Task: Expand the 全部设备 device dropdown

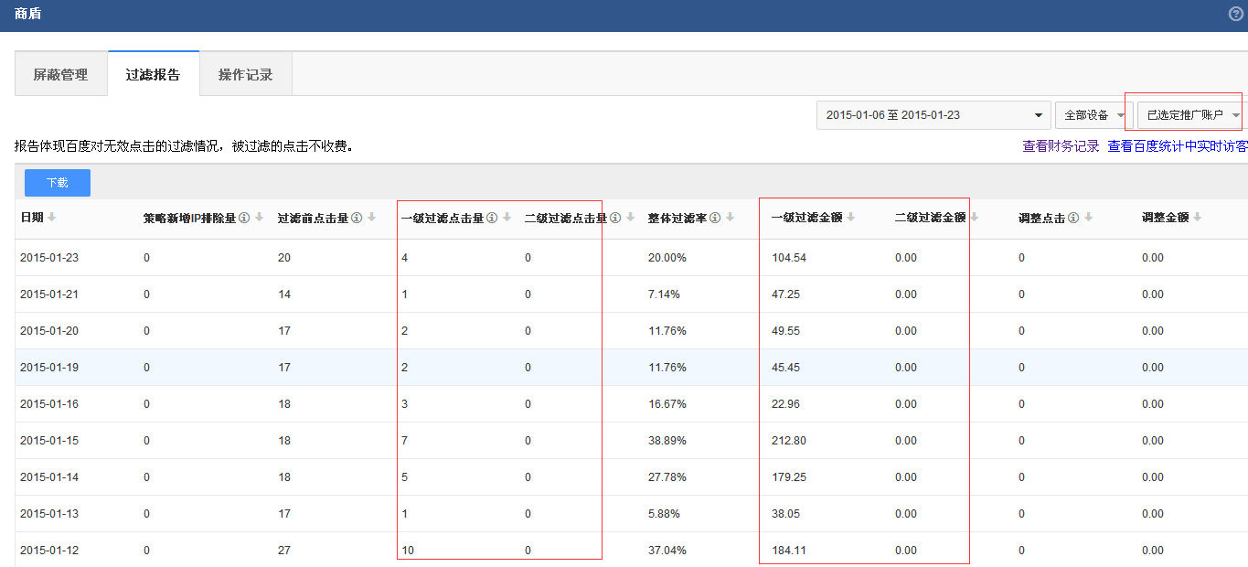Action: coord(1093,115)
